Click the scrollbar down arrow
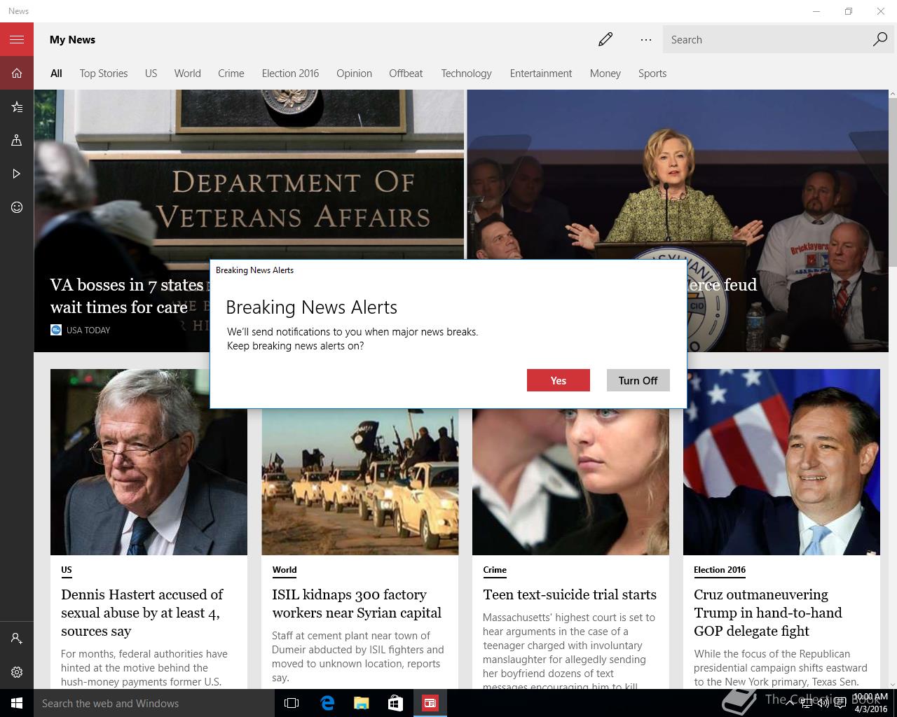This screenshot has width=897, height=717. click(893, 684)
